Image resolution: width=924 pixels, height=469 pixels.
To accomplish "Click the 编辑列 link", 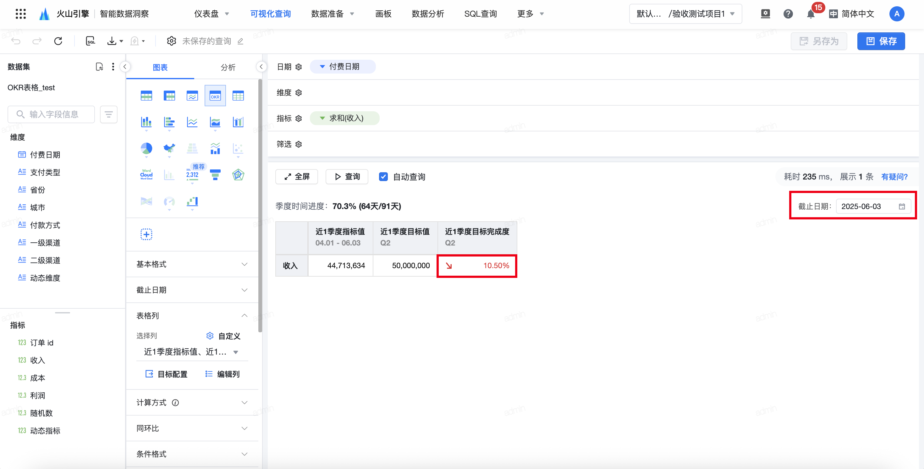I will (223, 374).
